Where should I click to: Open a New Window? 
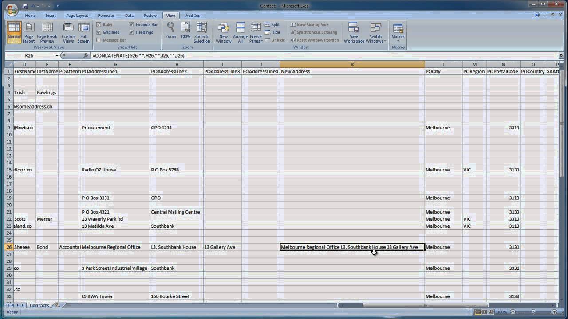tap(224, 32)
